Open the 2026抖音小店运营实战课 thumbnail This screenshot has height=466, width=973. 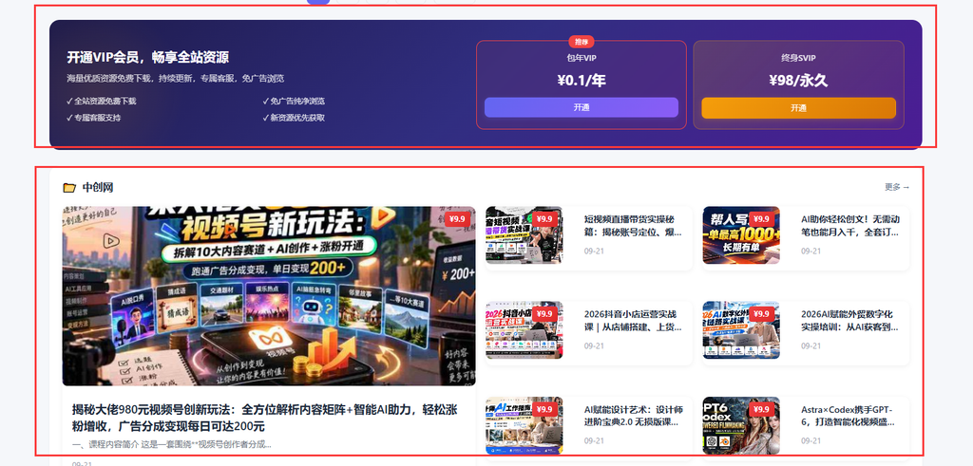point(524,330)
